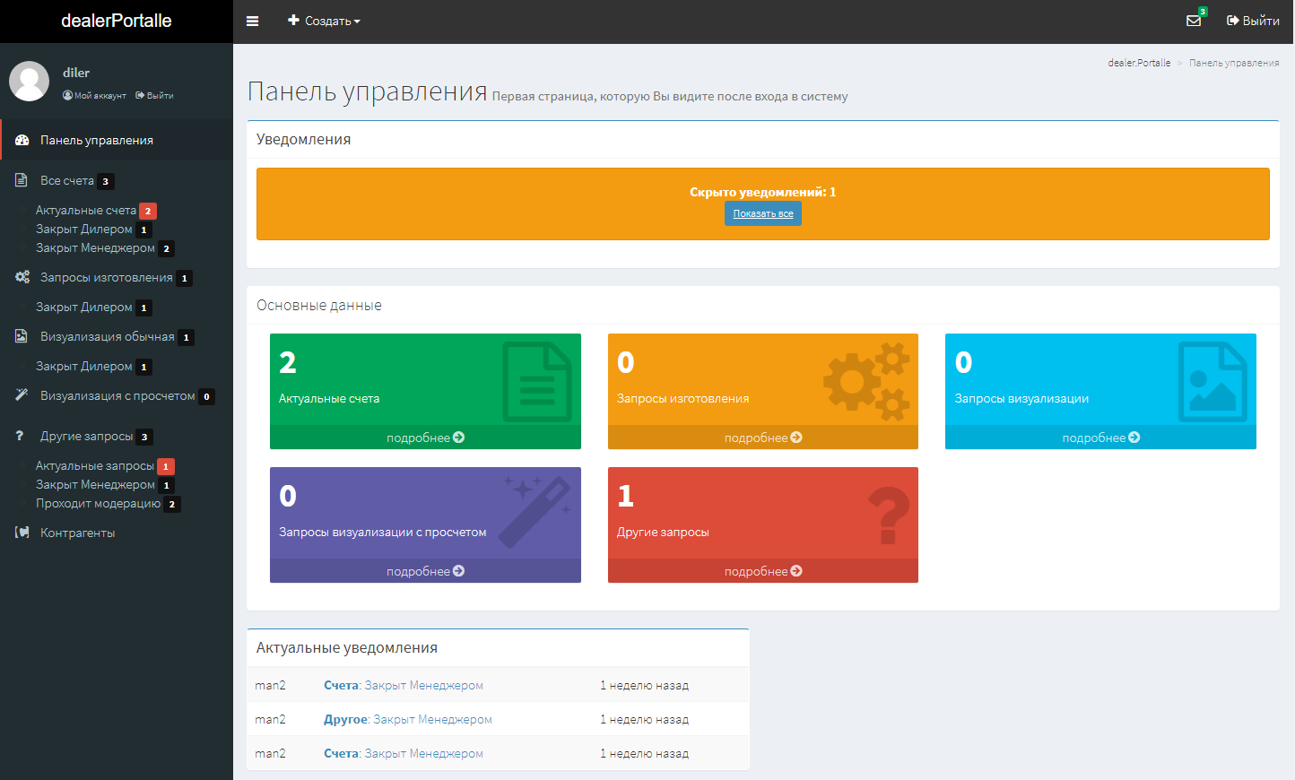
Task: Click the dashboard icon beside Панель управления
Action: pyautogui.click(x=22, y=140)
